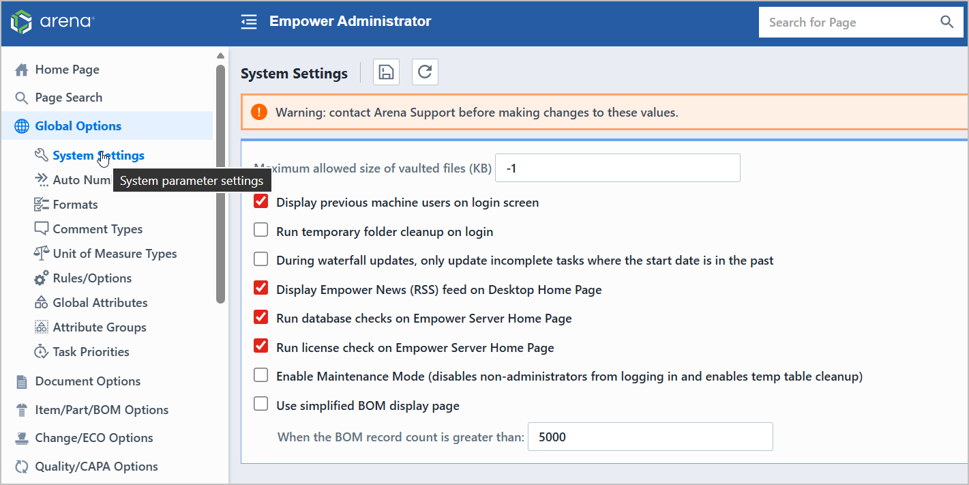969x485 pixels.
Task: Uncheck Display previous machine users on login
Action: (x=260, y=201)
